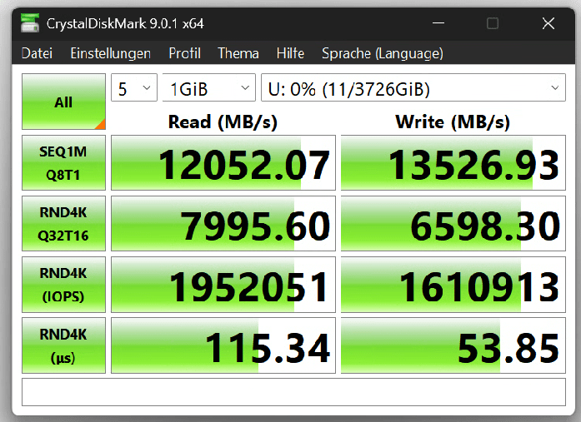Screen dimensions: 581x422
Task: Click the RND4K (μs) button
Action: coord(63,345)
